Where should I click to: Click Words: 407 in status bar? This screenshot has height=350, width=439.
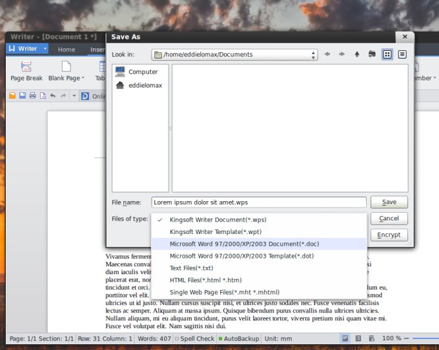154,338
